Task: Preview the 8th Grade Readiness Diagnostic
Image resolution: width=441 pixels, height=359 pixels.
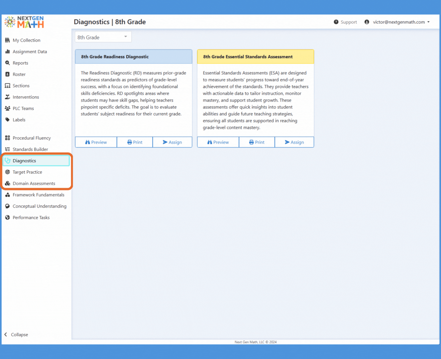Action: pos(96,142)
